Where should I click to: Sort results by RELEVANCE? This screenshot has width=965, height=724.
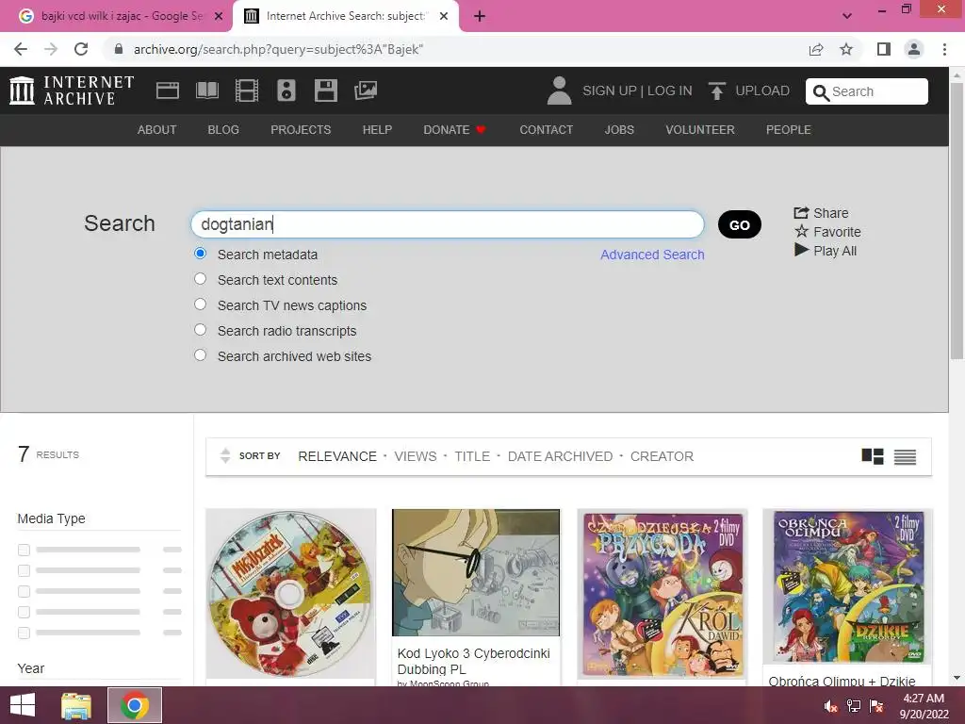(x=337, y=456)
